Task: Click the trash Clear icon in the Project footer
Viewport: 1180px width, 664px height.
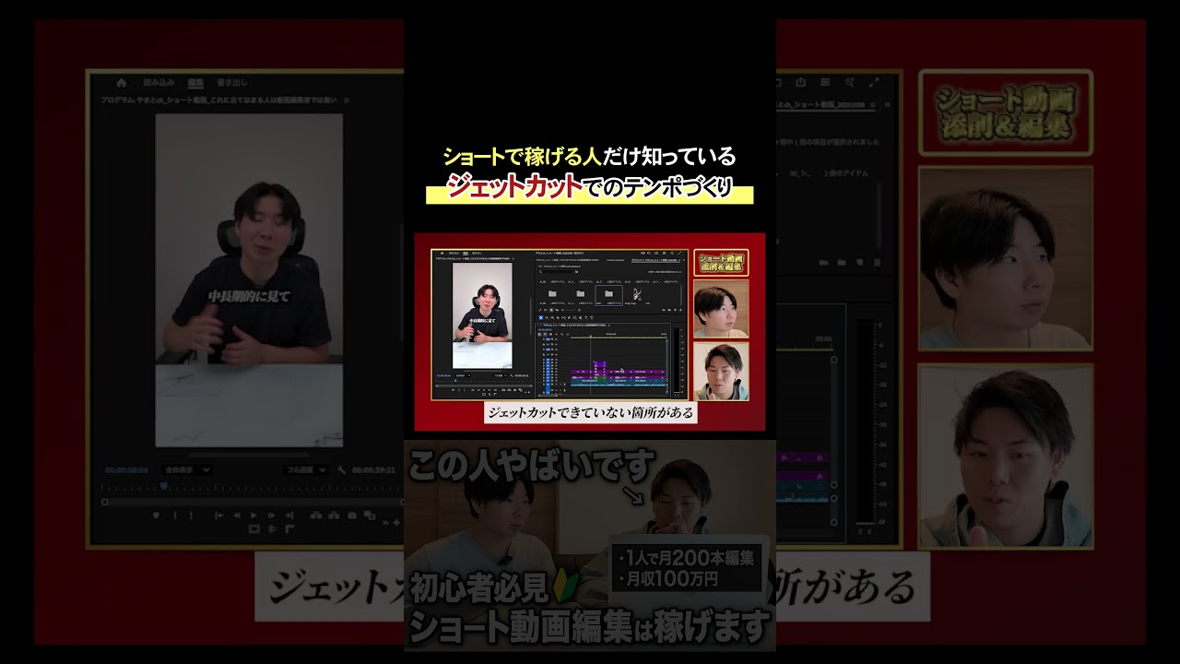Action: (878, 262)
